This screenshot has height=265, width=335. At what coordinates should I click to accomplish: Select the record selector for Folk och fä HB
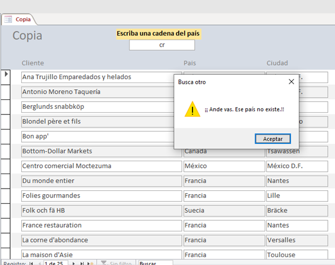pyautogui.click(x=6, y=210)
